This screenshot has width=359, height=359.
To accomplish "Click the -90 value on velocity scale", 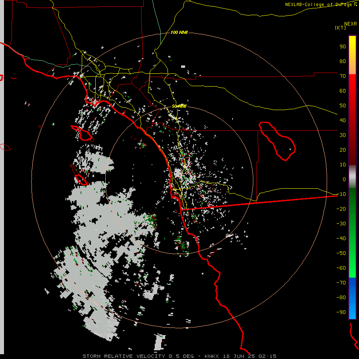I will tap(341, 312).
